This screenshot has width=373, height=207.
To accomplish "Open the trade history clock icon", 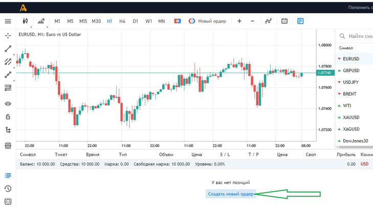I will point(8,189).
